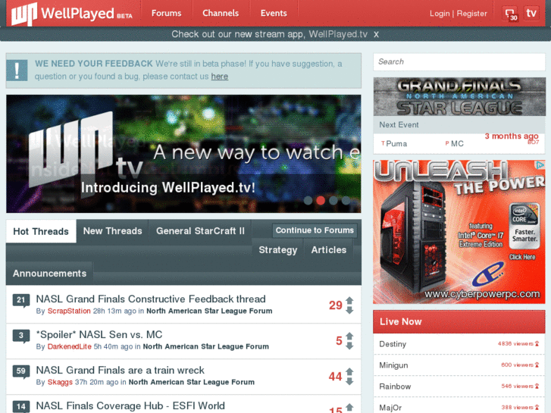
Task: Switch to New Threads tab
Action: coord(112,231)
